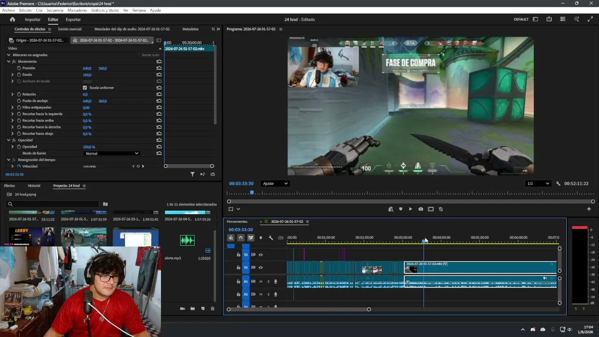Hide video track V1 with eye
Image resolution: width=599 pixels, height=337 pixels.
coord(261,268)
